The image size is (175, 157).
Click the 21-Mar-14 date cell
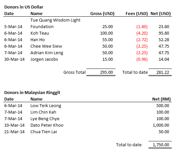[x=14, y=132]
